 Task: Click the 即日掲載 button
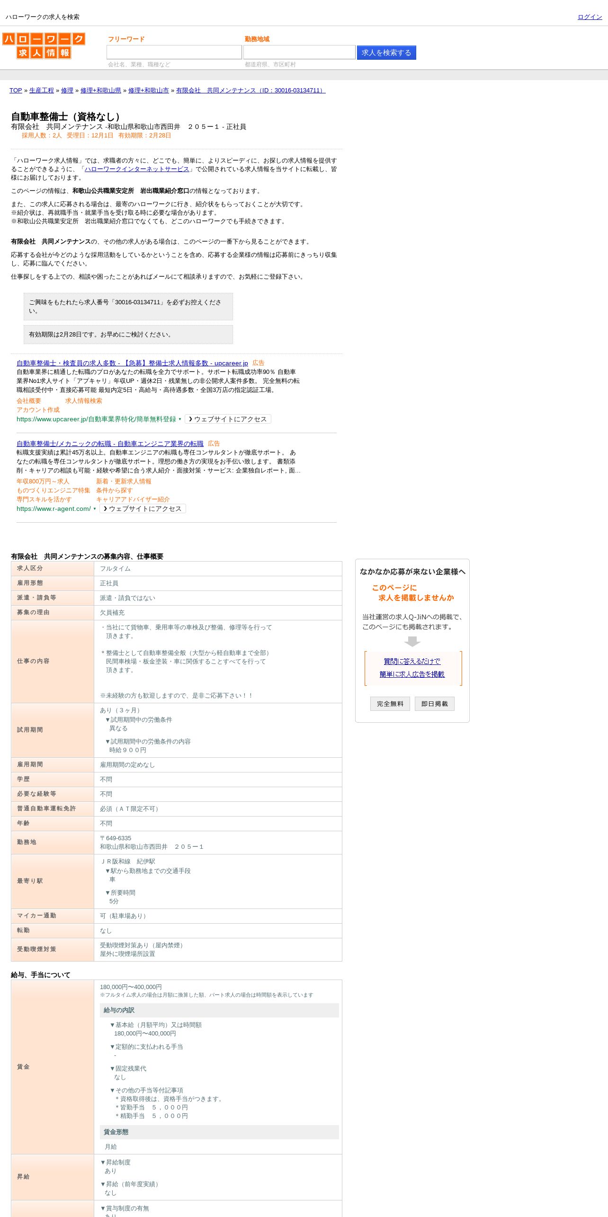(x=435, y=704)
